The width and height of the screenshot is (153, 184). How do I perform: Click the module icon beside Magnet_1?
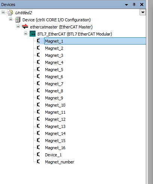[x=39, y=41]
